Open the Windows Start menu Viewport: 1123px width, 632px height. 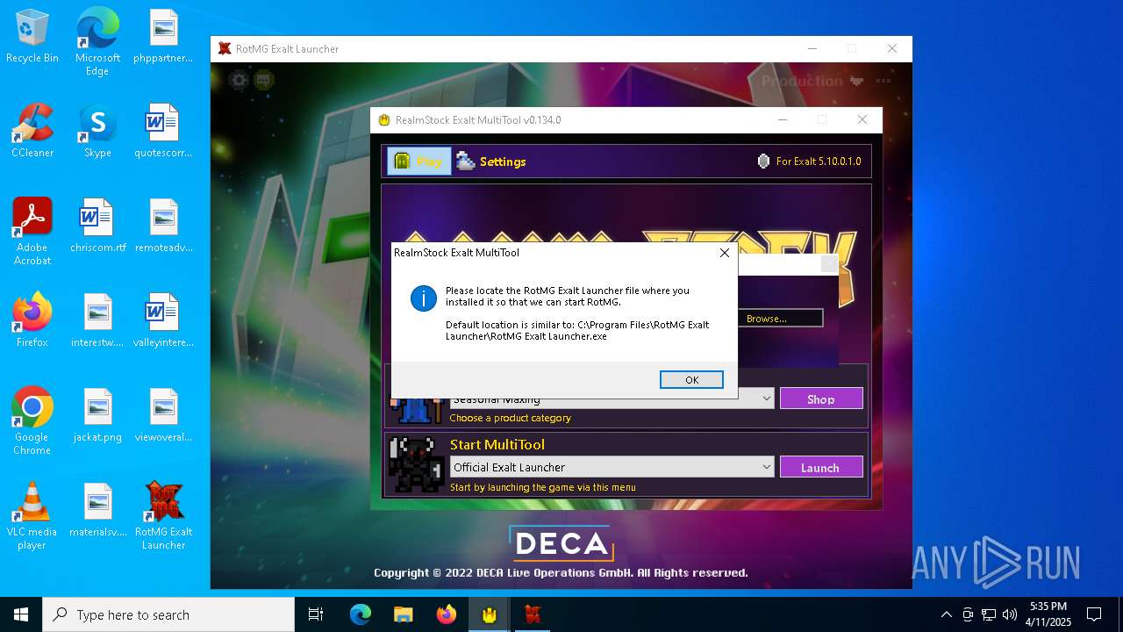(21, 614)
